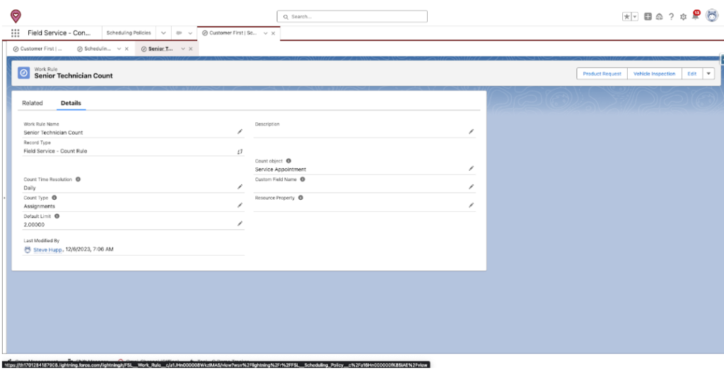Close the Senior T... subtab

(190, 49)
